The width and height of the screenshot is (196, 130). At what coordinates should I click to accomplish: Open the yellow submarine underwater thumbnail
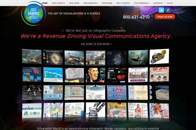coord(138,57)
